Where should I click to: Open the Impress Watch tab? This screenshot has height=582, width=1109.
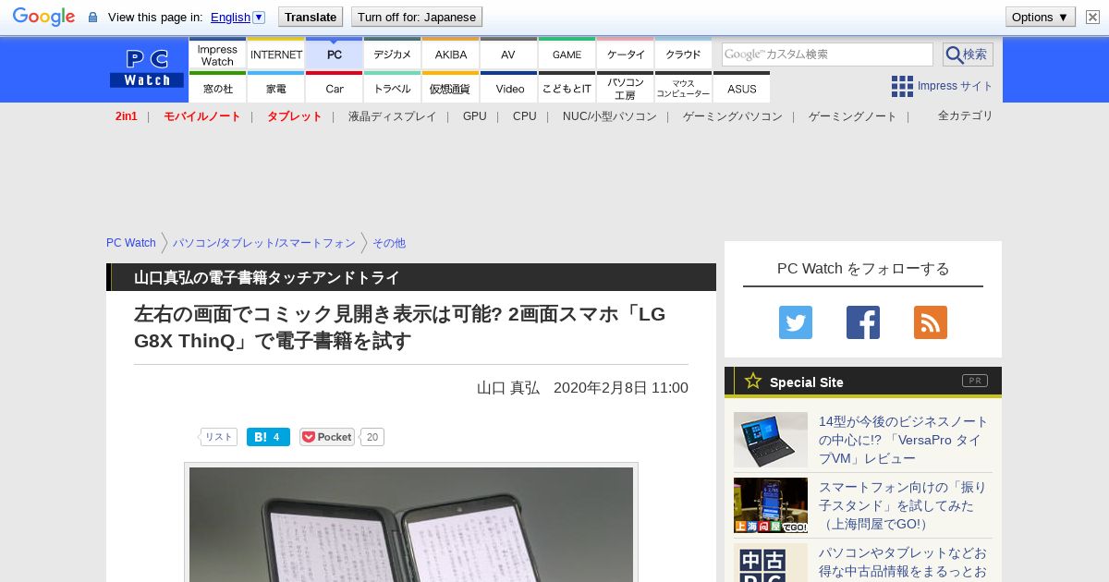(x=217, y=54)
